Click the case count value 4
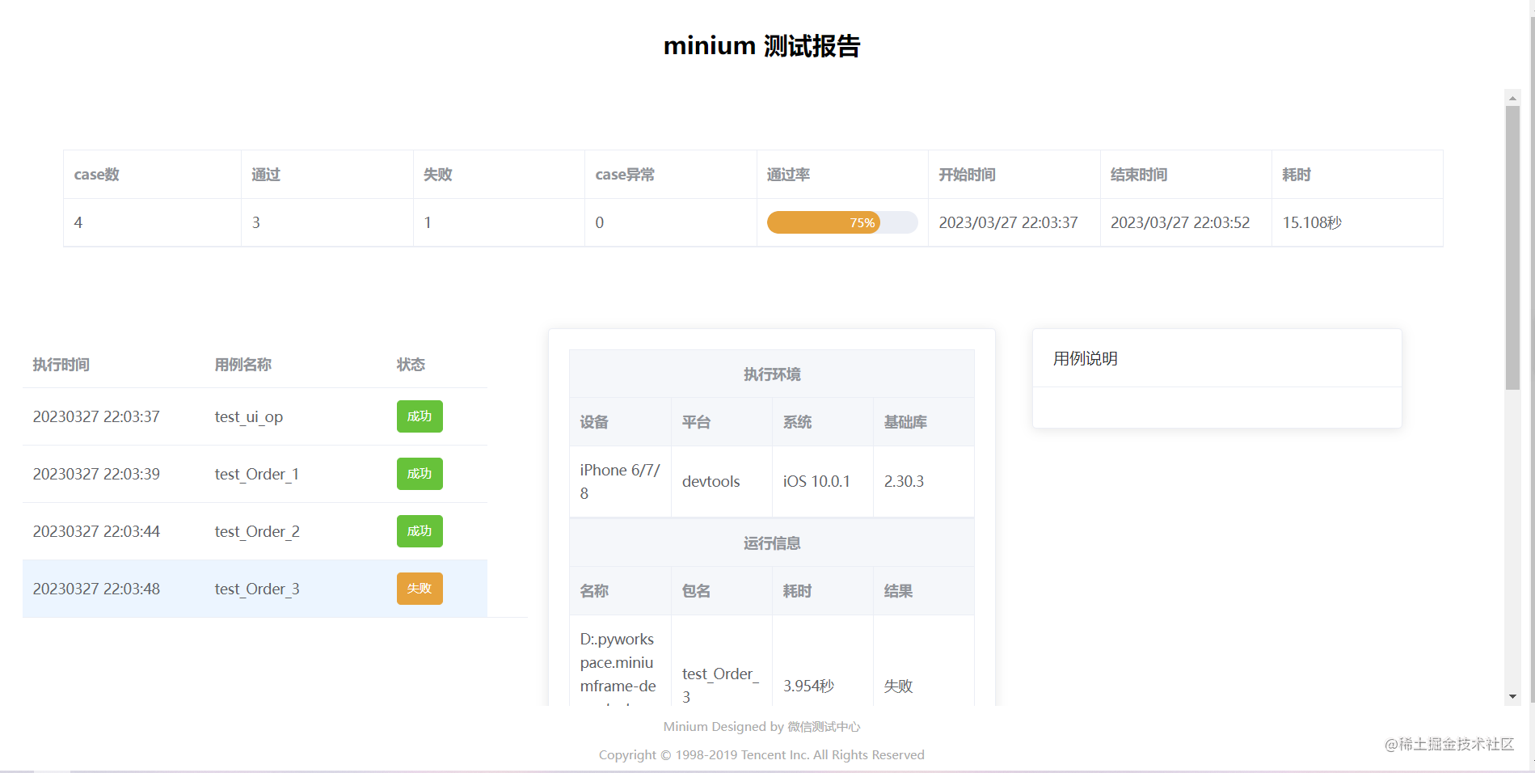1535x773 pixels. pos(78,222)
